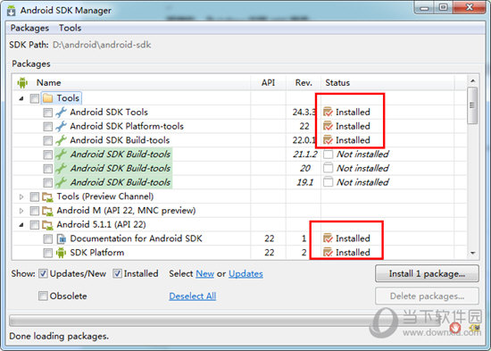Expand the Android M (API 22, MNC preview) group

21,211
